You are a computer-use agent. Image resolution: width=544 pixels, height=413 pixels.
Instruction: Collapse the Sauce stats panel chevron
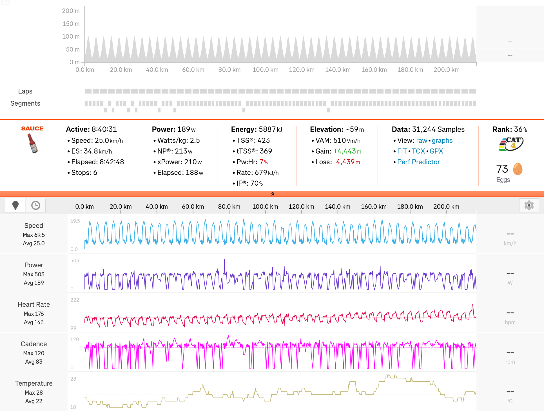[272, 194]
